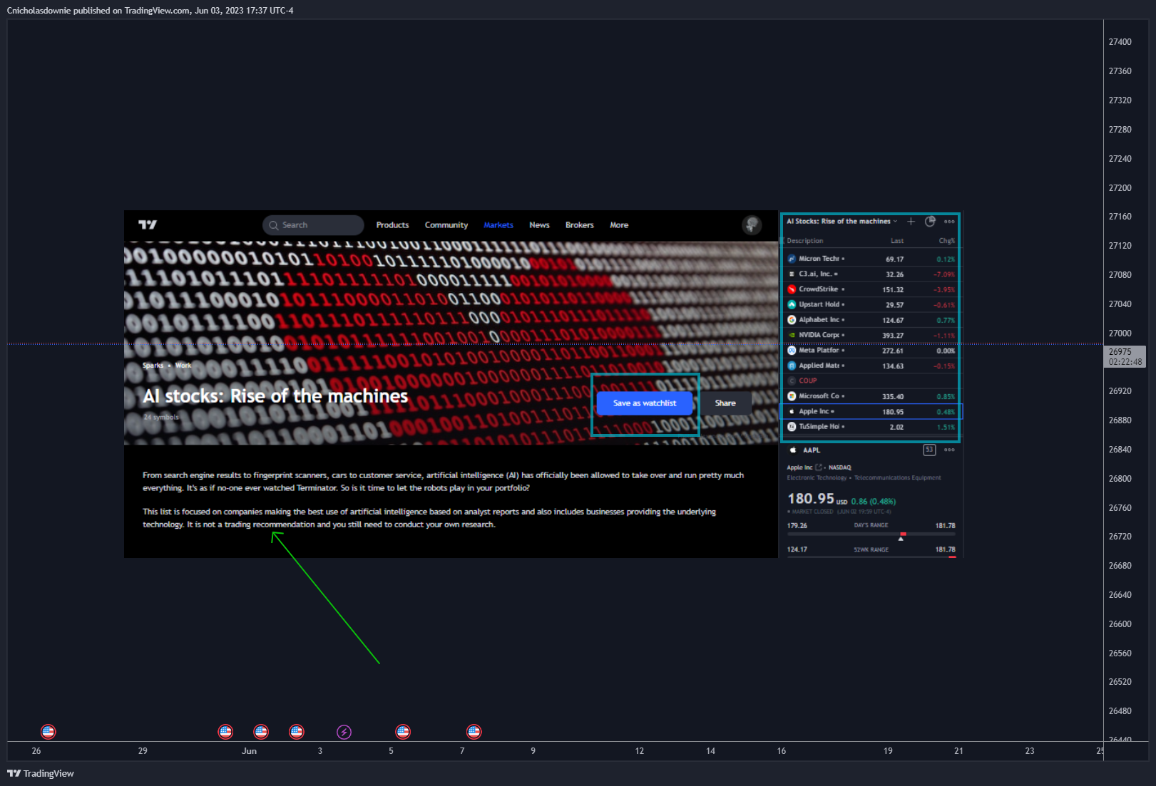
Task: Click the 26975 current price label on scale
Action: (1125, 356)
